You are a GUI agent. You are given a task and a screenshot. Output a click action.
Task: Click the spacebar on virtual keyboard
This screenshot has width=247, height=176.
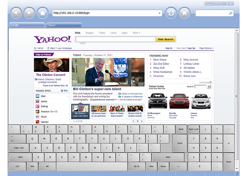click(92, 166)
